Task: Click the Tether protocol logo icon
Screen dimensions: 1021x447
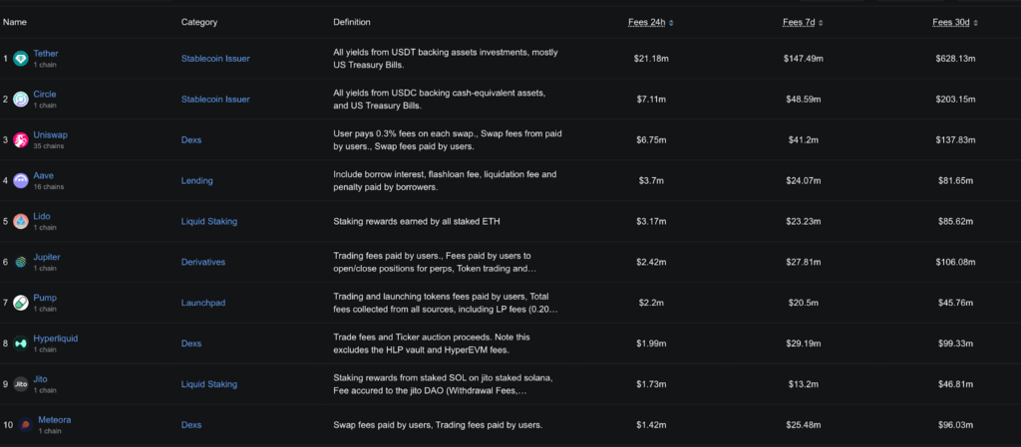Action: click(x=21, y=59)
